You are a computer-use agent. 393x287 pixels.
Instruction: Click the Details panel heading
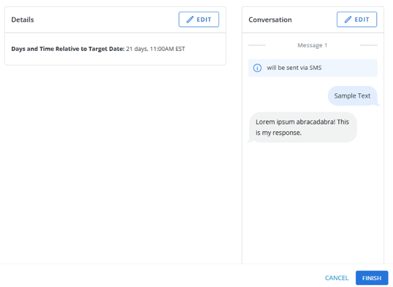pyautogui.click(x=23, y=20)
